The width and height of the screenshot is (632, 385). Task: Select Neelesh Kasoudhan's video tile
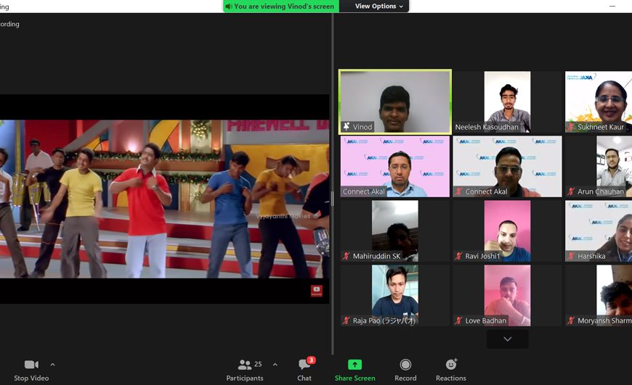coord(507,102)
